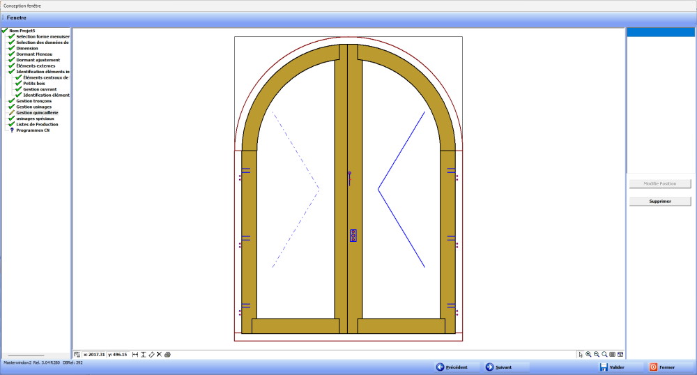The width and height of the screenshot is (697, 375).
Task: Pick the top left hinge marker
Action: [x=245, y=172]
